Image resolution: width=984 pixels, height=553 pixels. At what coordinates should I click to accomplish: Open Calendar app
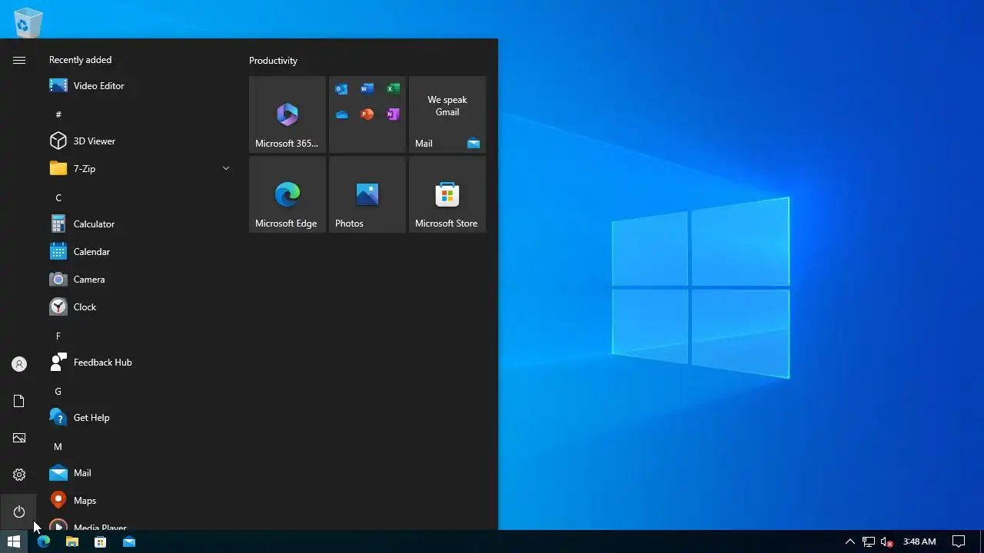138,252
